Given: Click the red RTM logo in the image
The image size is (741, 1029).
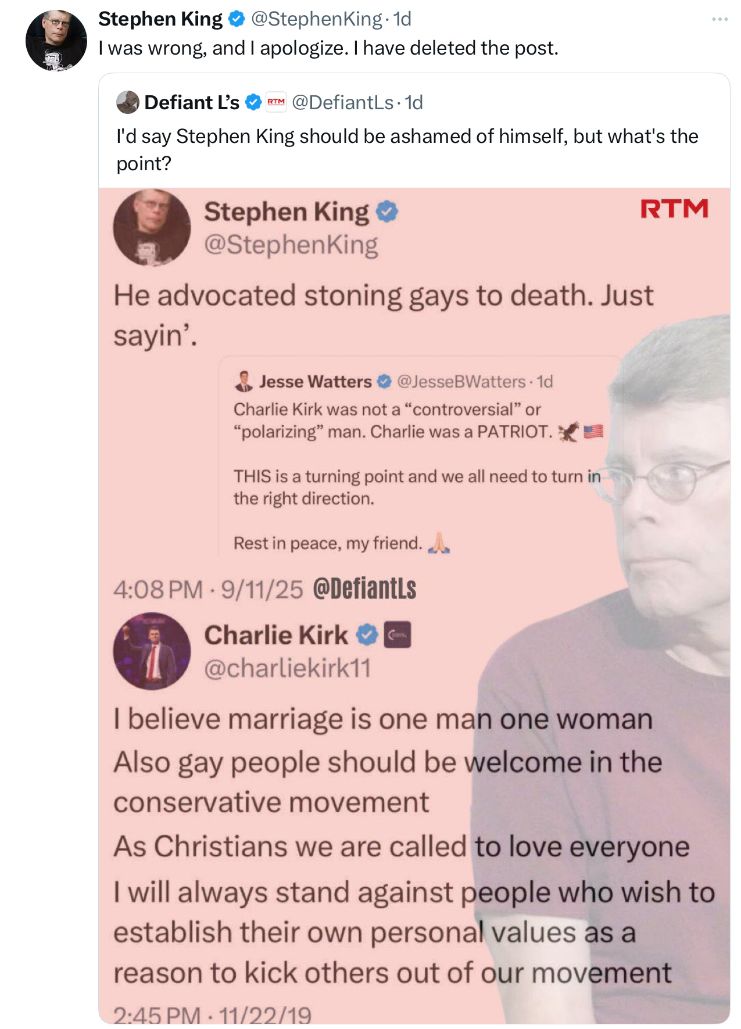Looking at the screenshot, I should pos(674,209).
